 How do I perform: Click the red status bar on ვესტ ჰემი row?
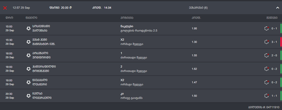pos(281,42)
